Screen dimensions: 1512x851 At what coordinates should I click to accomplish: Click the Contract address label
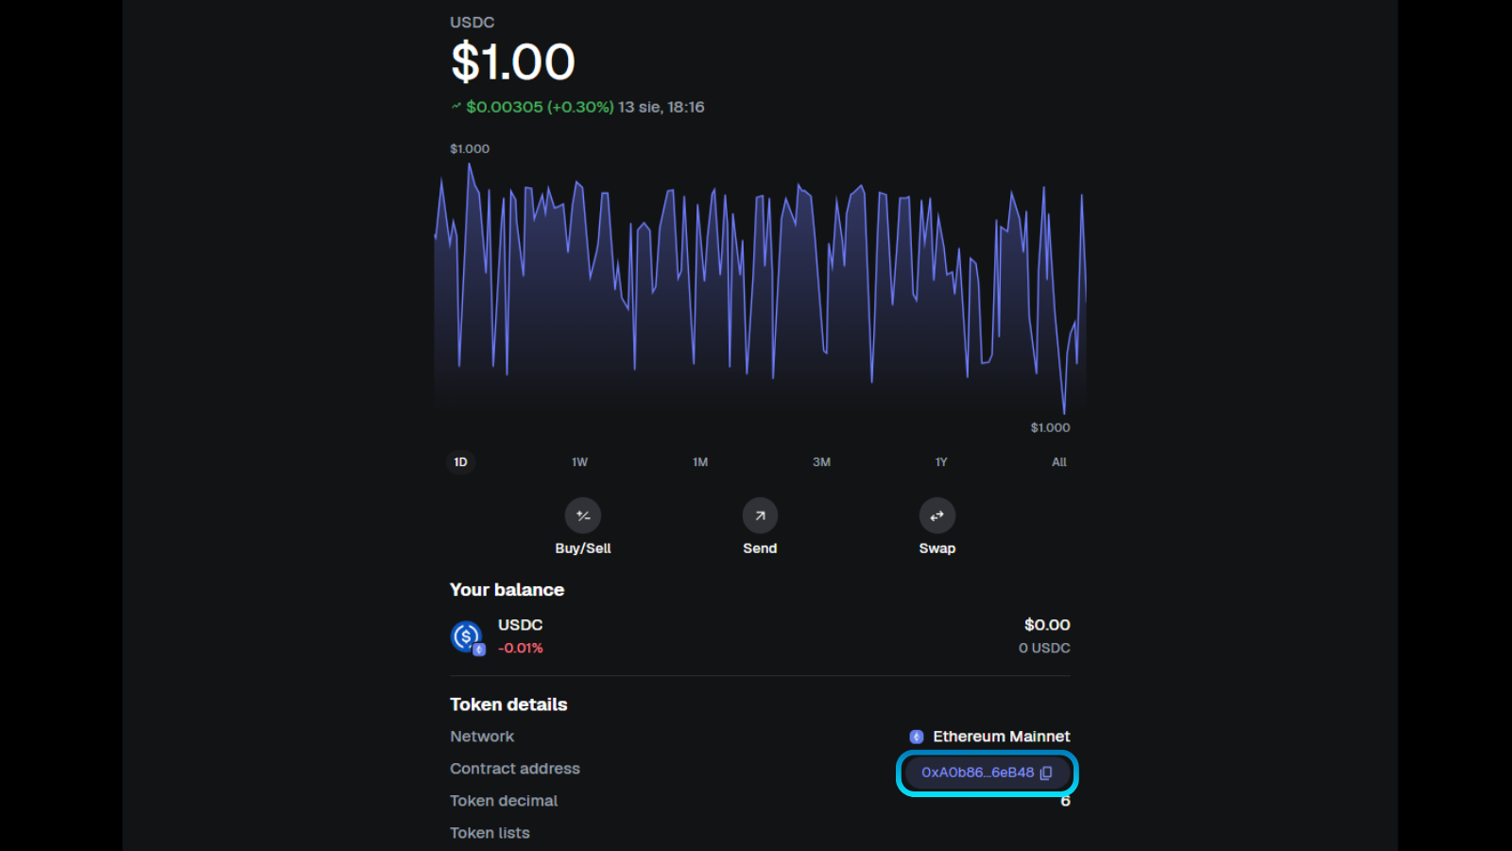click(515, 769)
